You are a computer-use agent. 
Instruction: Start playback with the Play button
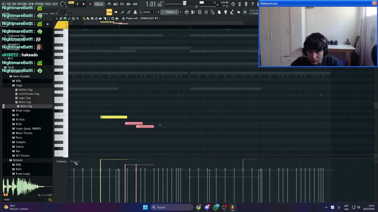pos(77,4)
